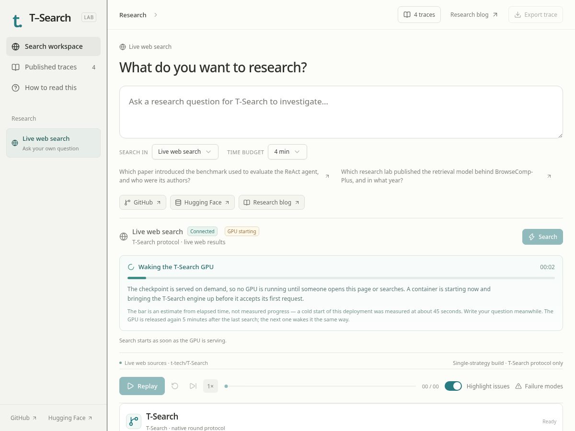Image resolution: width=575 pixels, height=431 pixels.
Task: Toggle the Highlight issues switch
Action: click(453, 386)
